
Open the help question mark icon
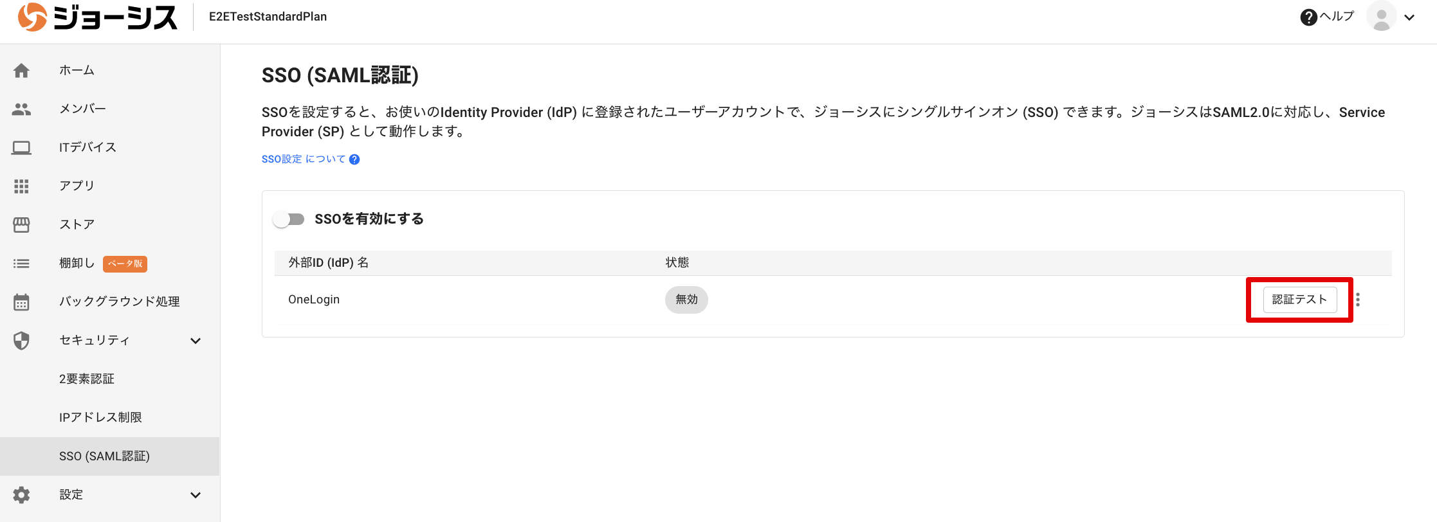(x=1308, y=17)
